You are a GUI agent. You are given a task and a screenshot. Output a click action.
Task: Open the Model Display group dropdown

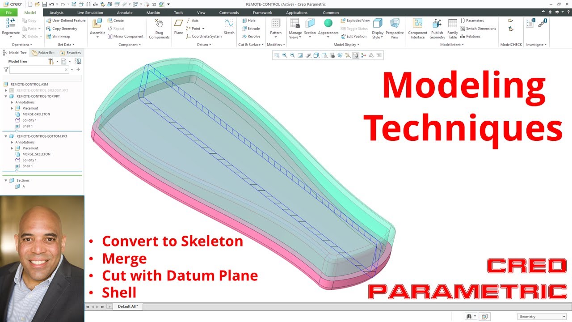(x=346, y=45)
